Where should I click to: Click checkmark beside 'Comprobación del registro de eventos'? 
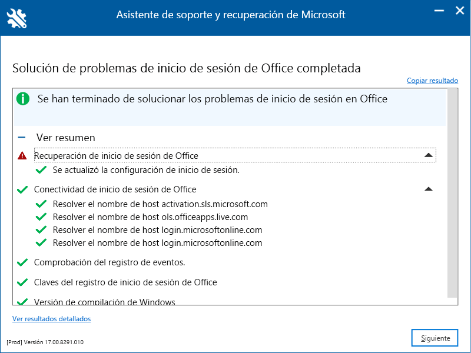[22, 262]
